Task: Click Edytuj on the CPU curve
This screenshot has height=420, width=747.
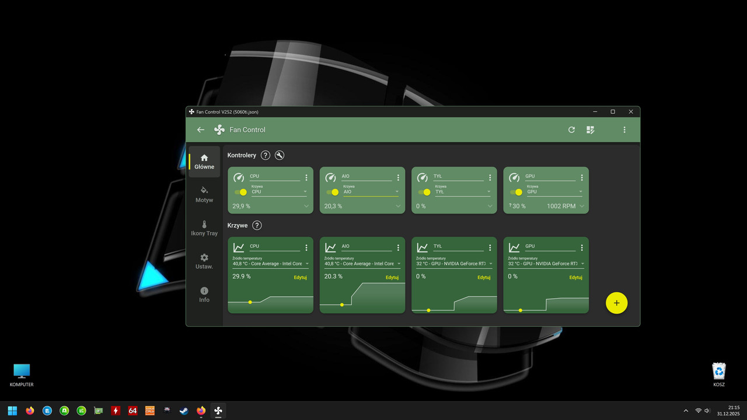Action: (x=300, y=277)
